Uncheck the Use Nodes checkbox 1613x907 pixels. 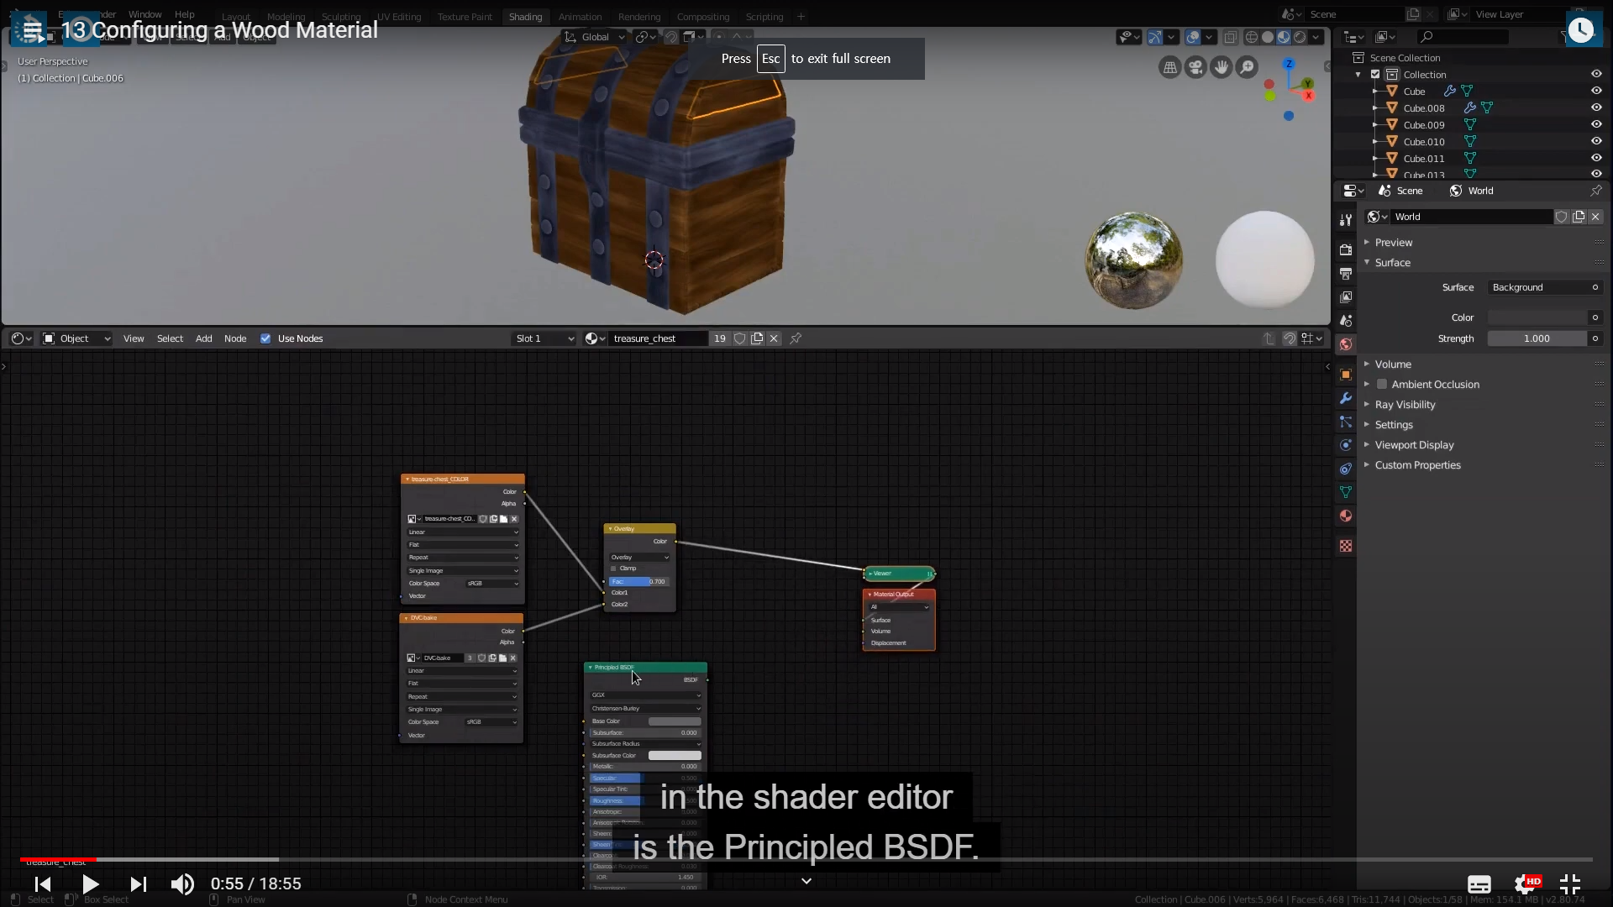(x=265, y=338)
